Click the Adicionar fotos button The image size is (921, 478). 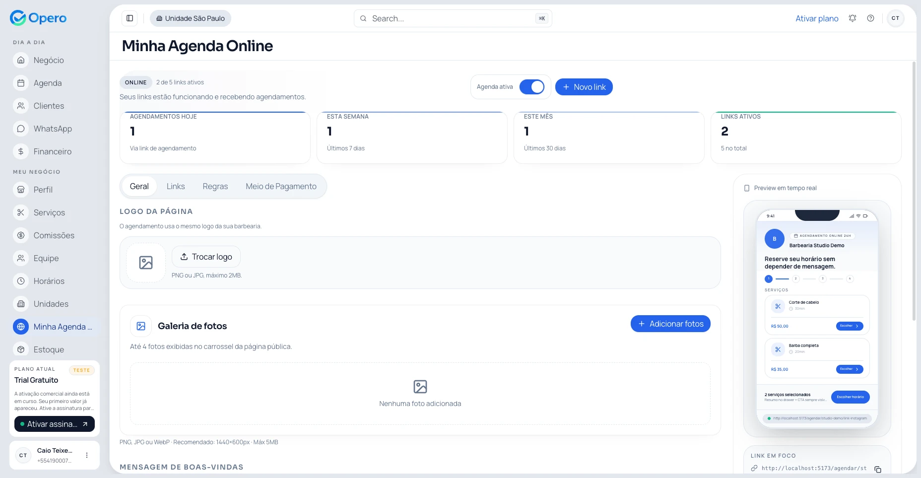click(670, 324)
